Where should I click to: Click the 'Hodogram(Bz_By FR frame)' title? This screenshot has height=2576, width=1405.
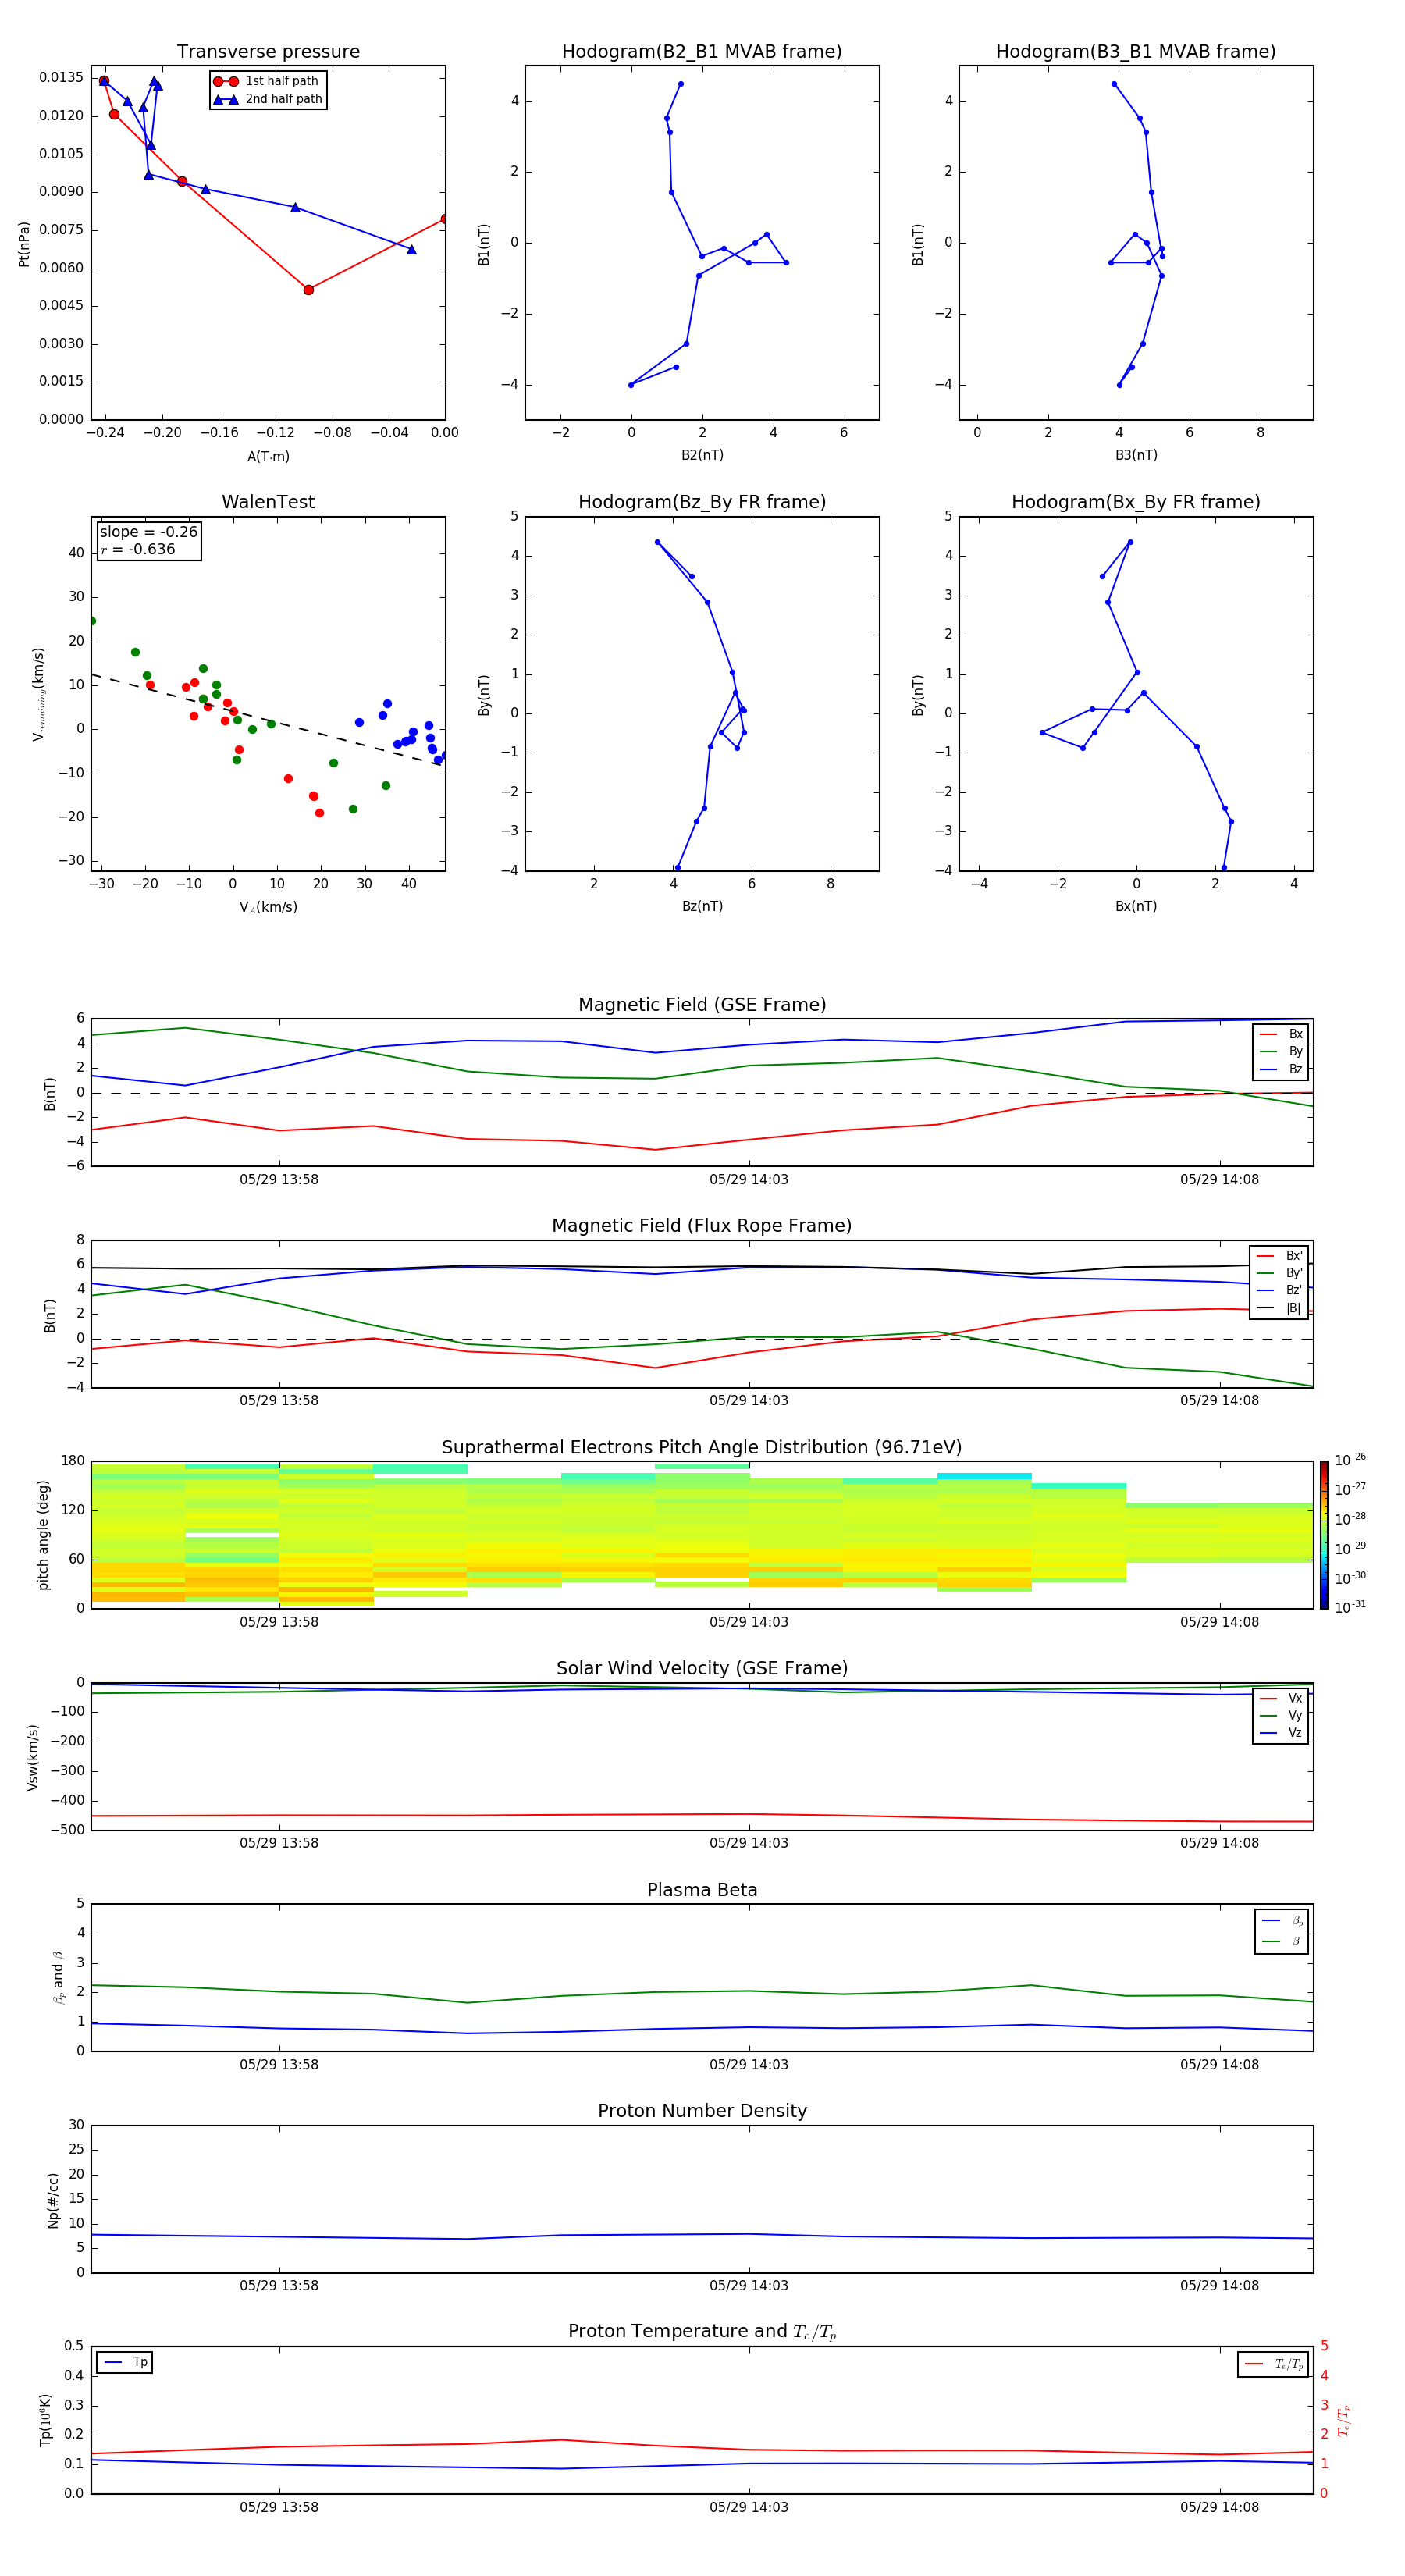pyautogui.click(x=702, y=502)
